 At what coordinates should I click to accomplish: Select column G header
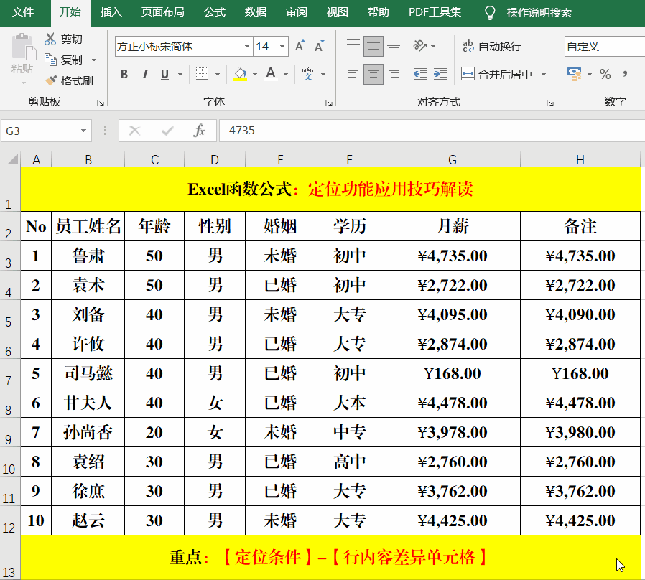click(452, 160)
